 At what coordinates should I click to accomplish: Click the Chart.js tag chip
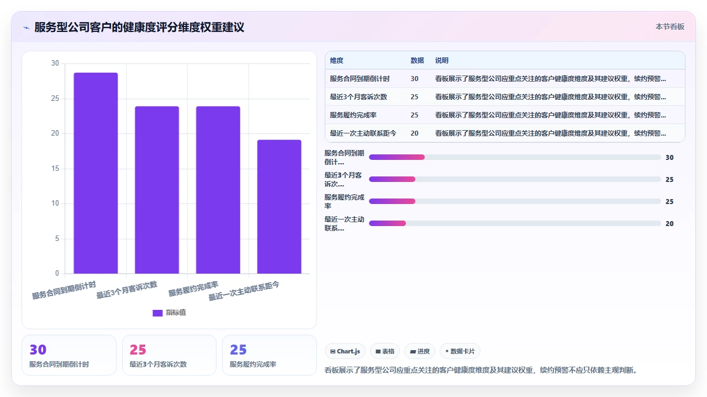click(x=345, y=351)
